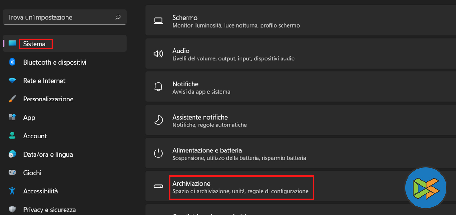Click the search magnifier icon

(118, 17)
